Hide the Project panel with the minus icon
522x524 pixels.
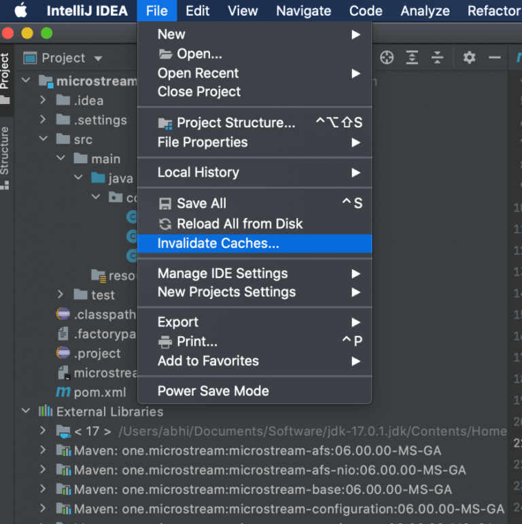click(495, 58)
